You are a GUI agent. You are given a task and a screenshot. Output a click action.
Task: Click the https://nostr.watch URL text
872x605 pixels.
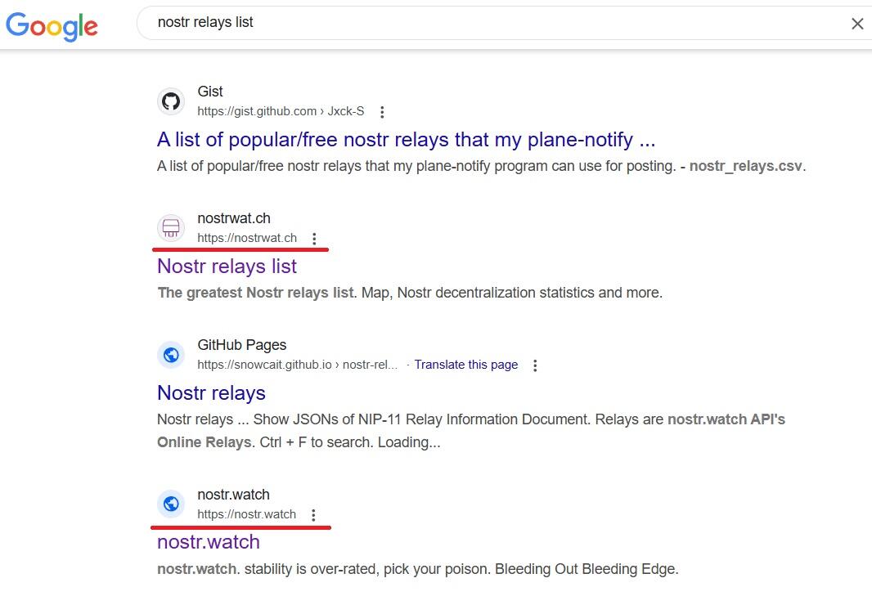click(x=246, y=514)
